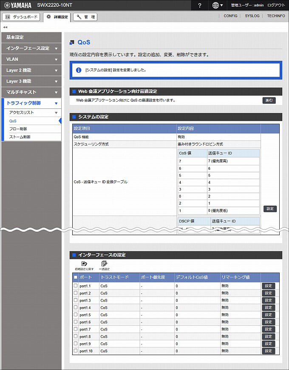Image resolution: width=289 pixels, height=370 pixels.
Task: Expand the VLAN menu
Action: pyautogui.click(x=31, y=59)
